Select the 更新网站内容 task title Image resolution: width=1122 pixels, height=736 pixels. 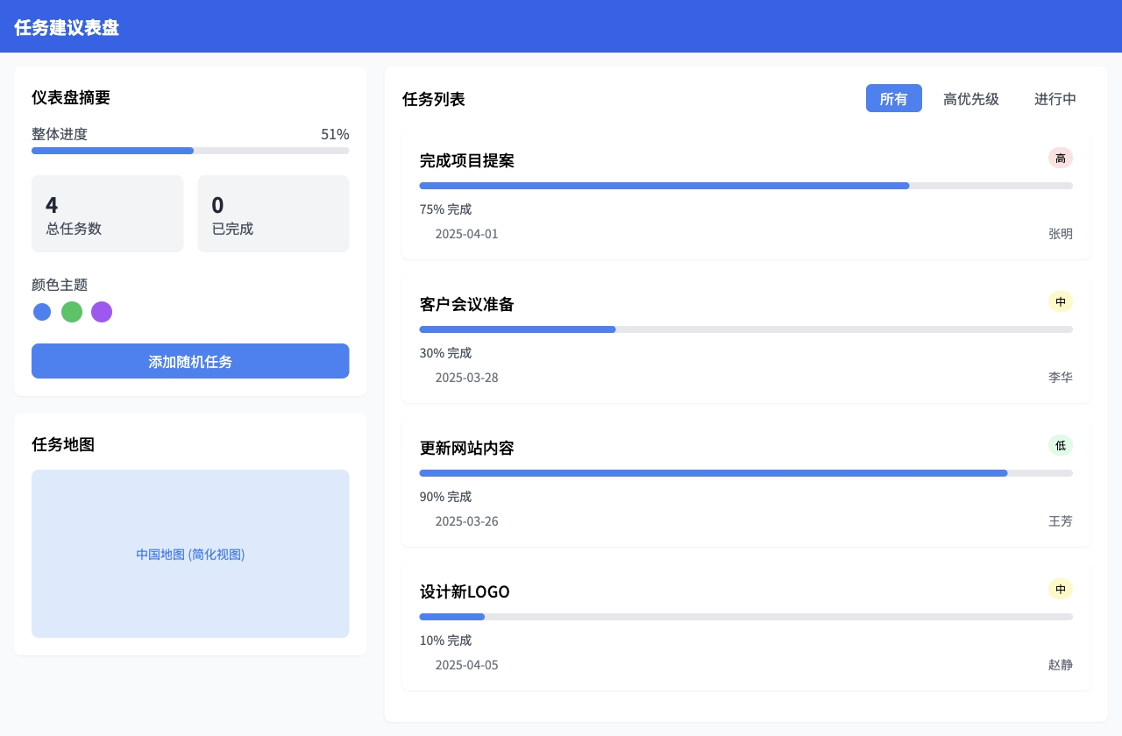[467, 449]
